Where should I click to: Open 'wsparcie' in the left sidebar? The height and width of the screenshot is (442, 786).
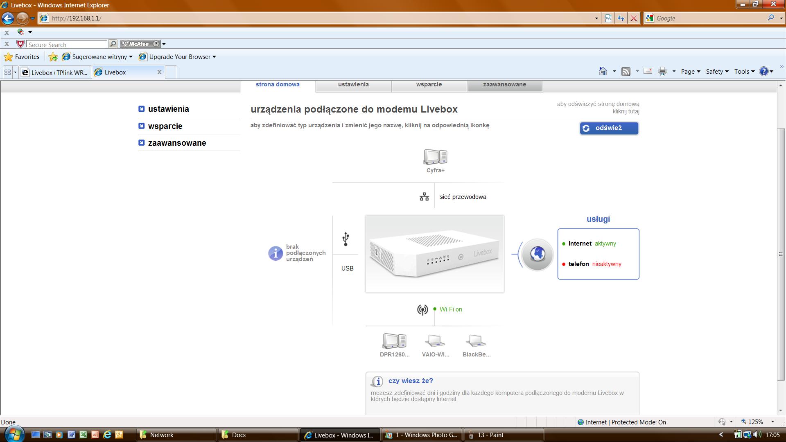(x=165, y=126)
